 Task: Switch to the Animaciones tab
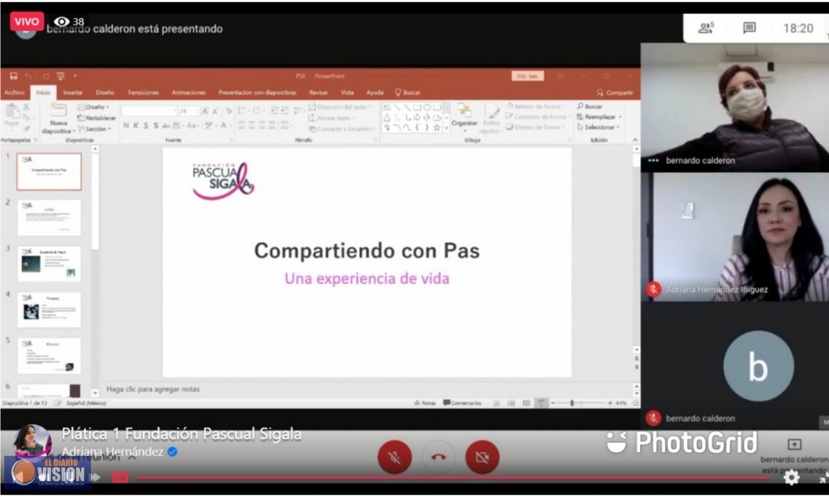[x=188, y=93]
